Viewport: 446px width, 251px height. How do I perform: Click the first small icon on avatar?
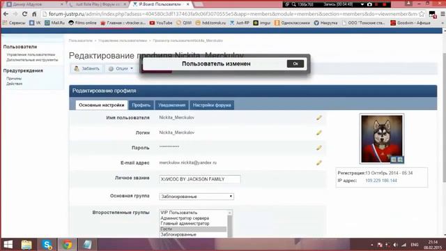(394, 160)
